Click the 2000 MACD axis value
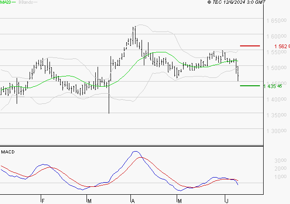Screen dimensions: 290x204 tap(280, 168)
